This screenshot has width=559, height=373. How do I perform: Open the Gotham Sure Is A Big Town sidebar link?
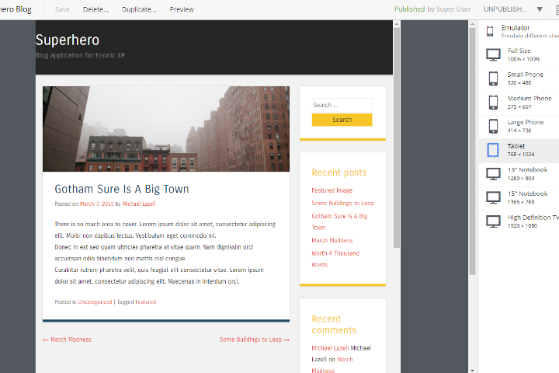click(339, 221)
